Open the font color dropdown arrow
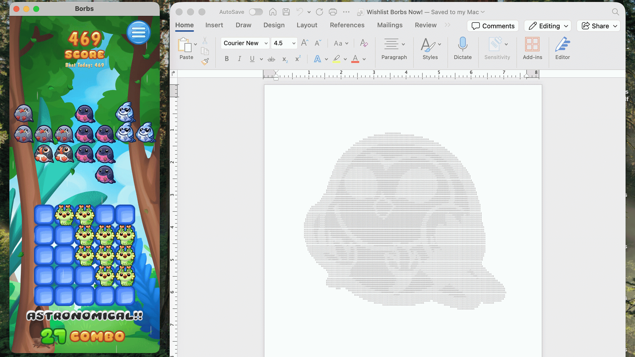Image resolution: width=635 pixels, height=357 pixels. (x=364, y=59)
